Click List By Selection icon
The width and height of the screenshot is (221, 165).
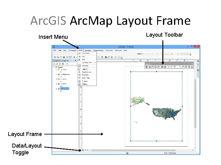click(63, 64)
